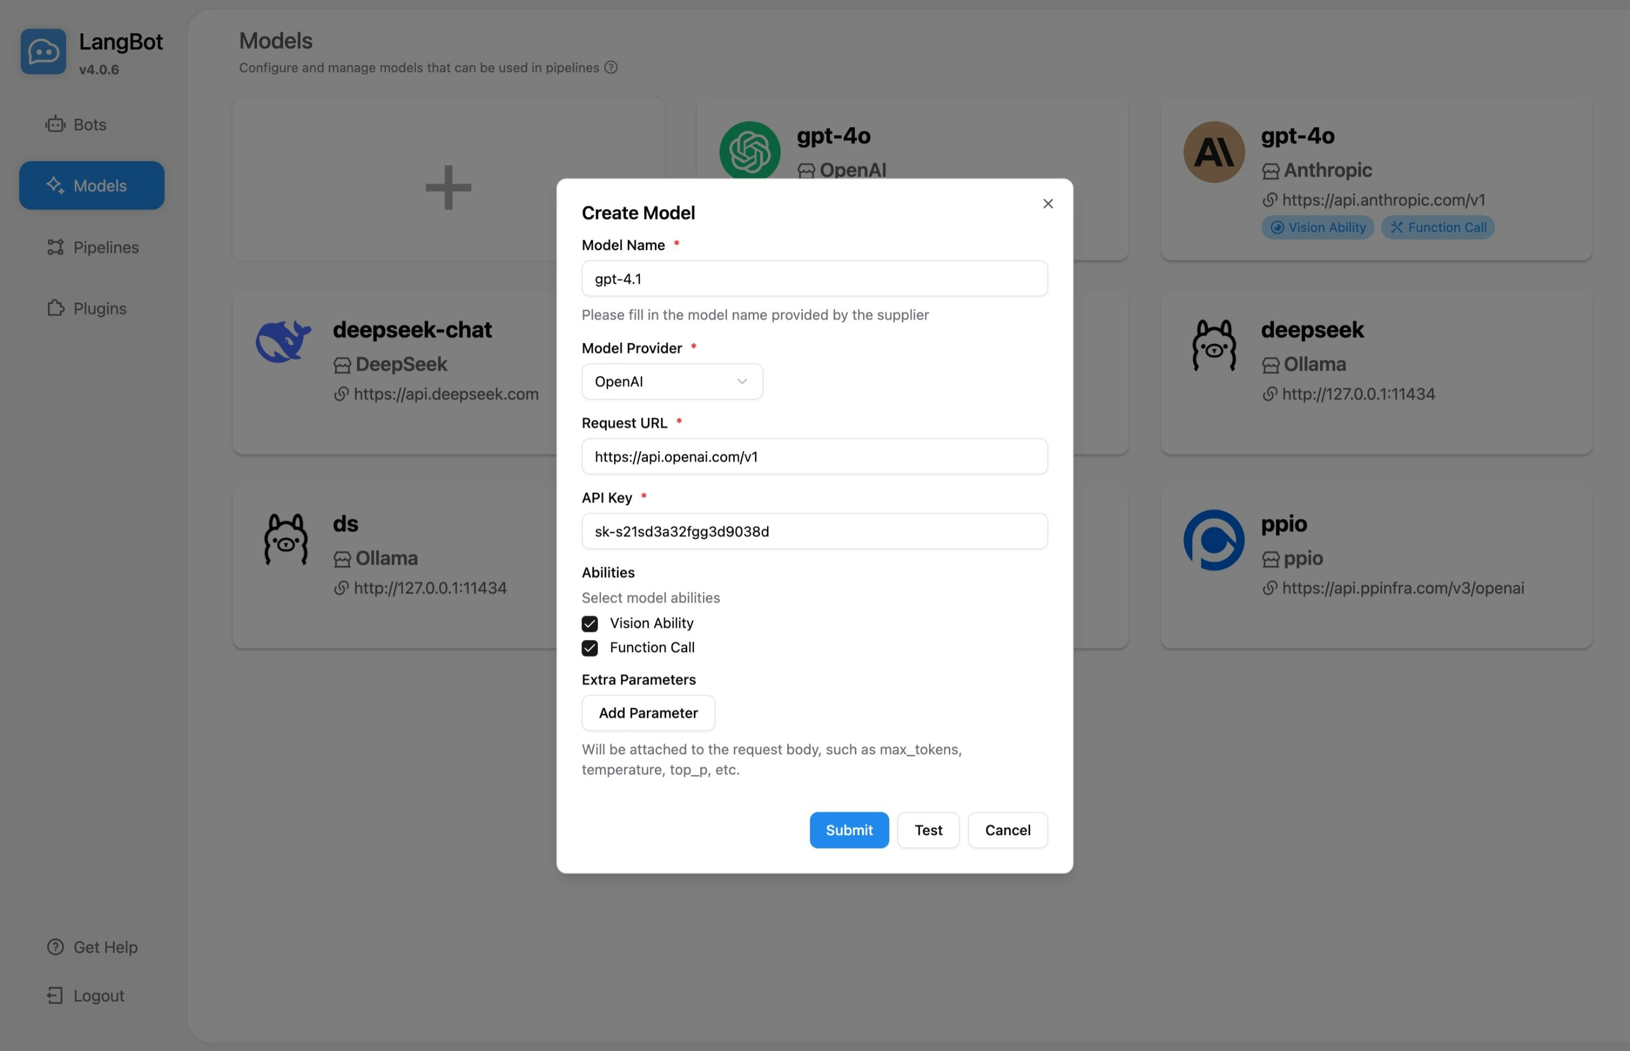Uncheck the Function Call checkbox
This screenshot has width=1630, height=1051.
coord(590,648)
